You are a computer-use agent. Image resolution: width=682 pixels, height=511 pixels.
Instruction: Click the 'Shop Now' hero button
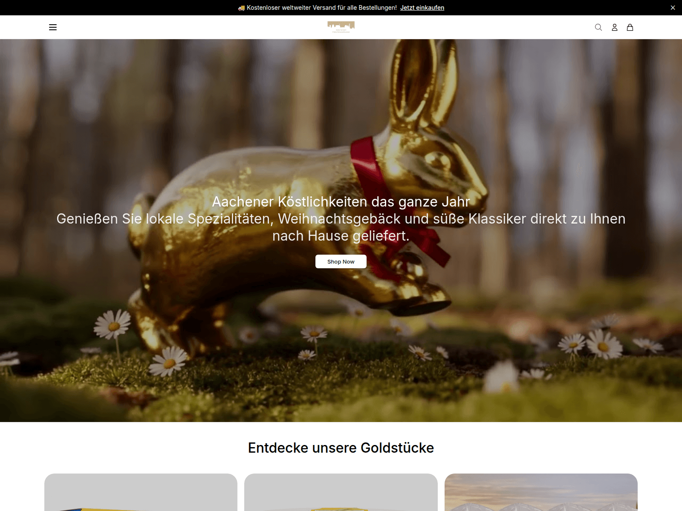[x=341, y=261]
